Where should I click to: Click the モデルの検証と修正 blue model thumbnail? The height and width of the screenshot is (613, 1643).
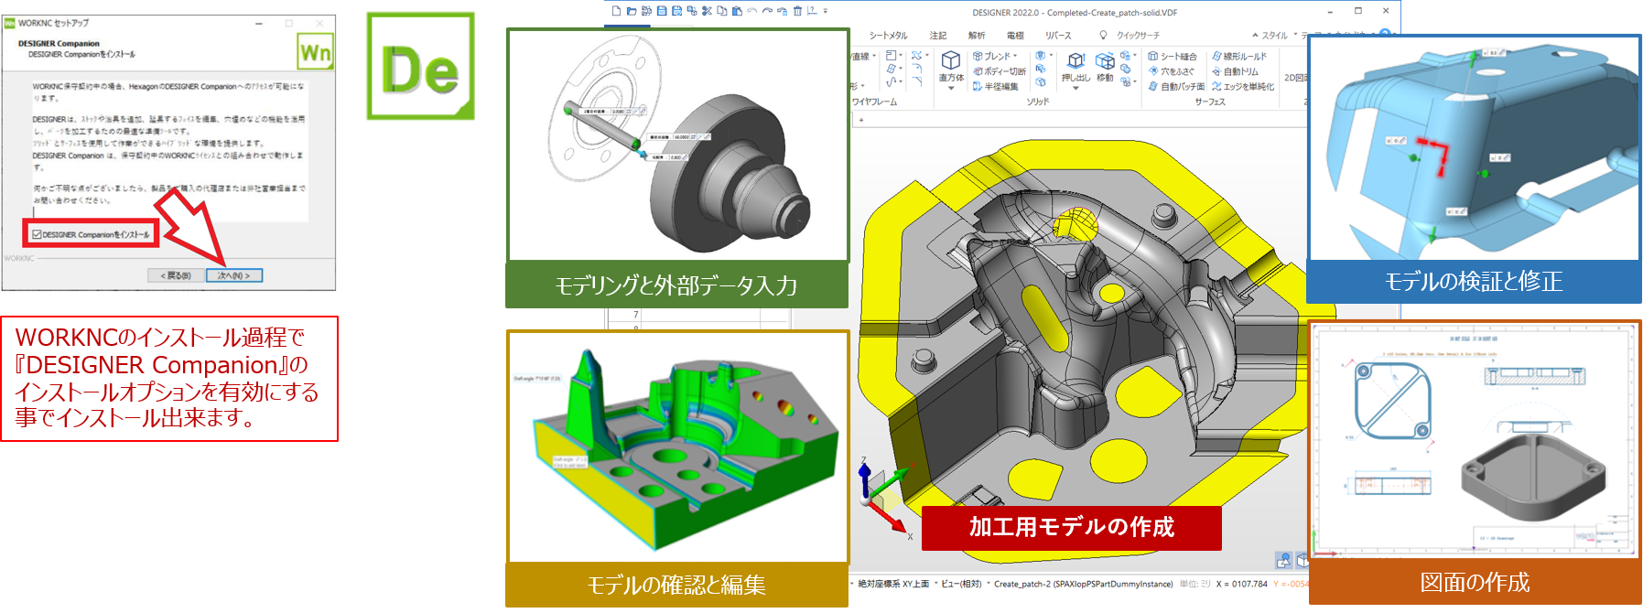1474,148
